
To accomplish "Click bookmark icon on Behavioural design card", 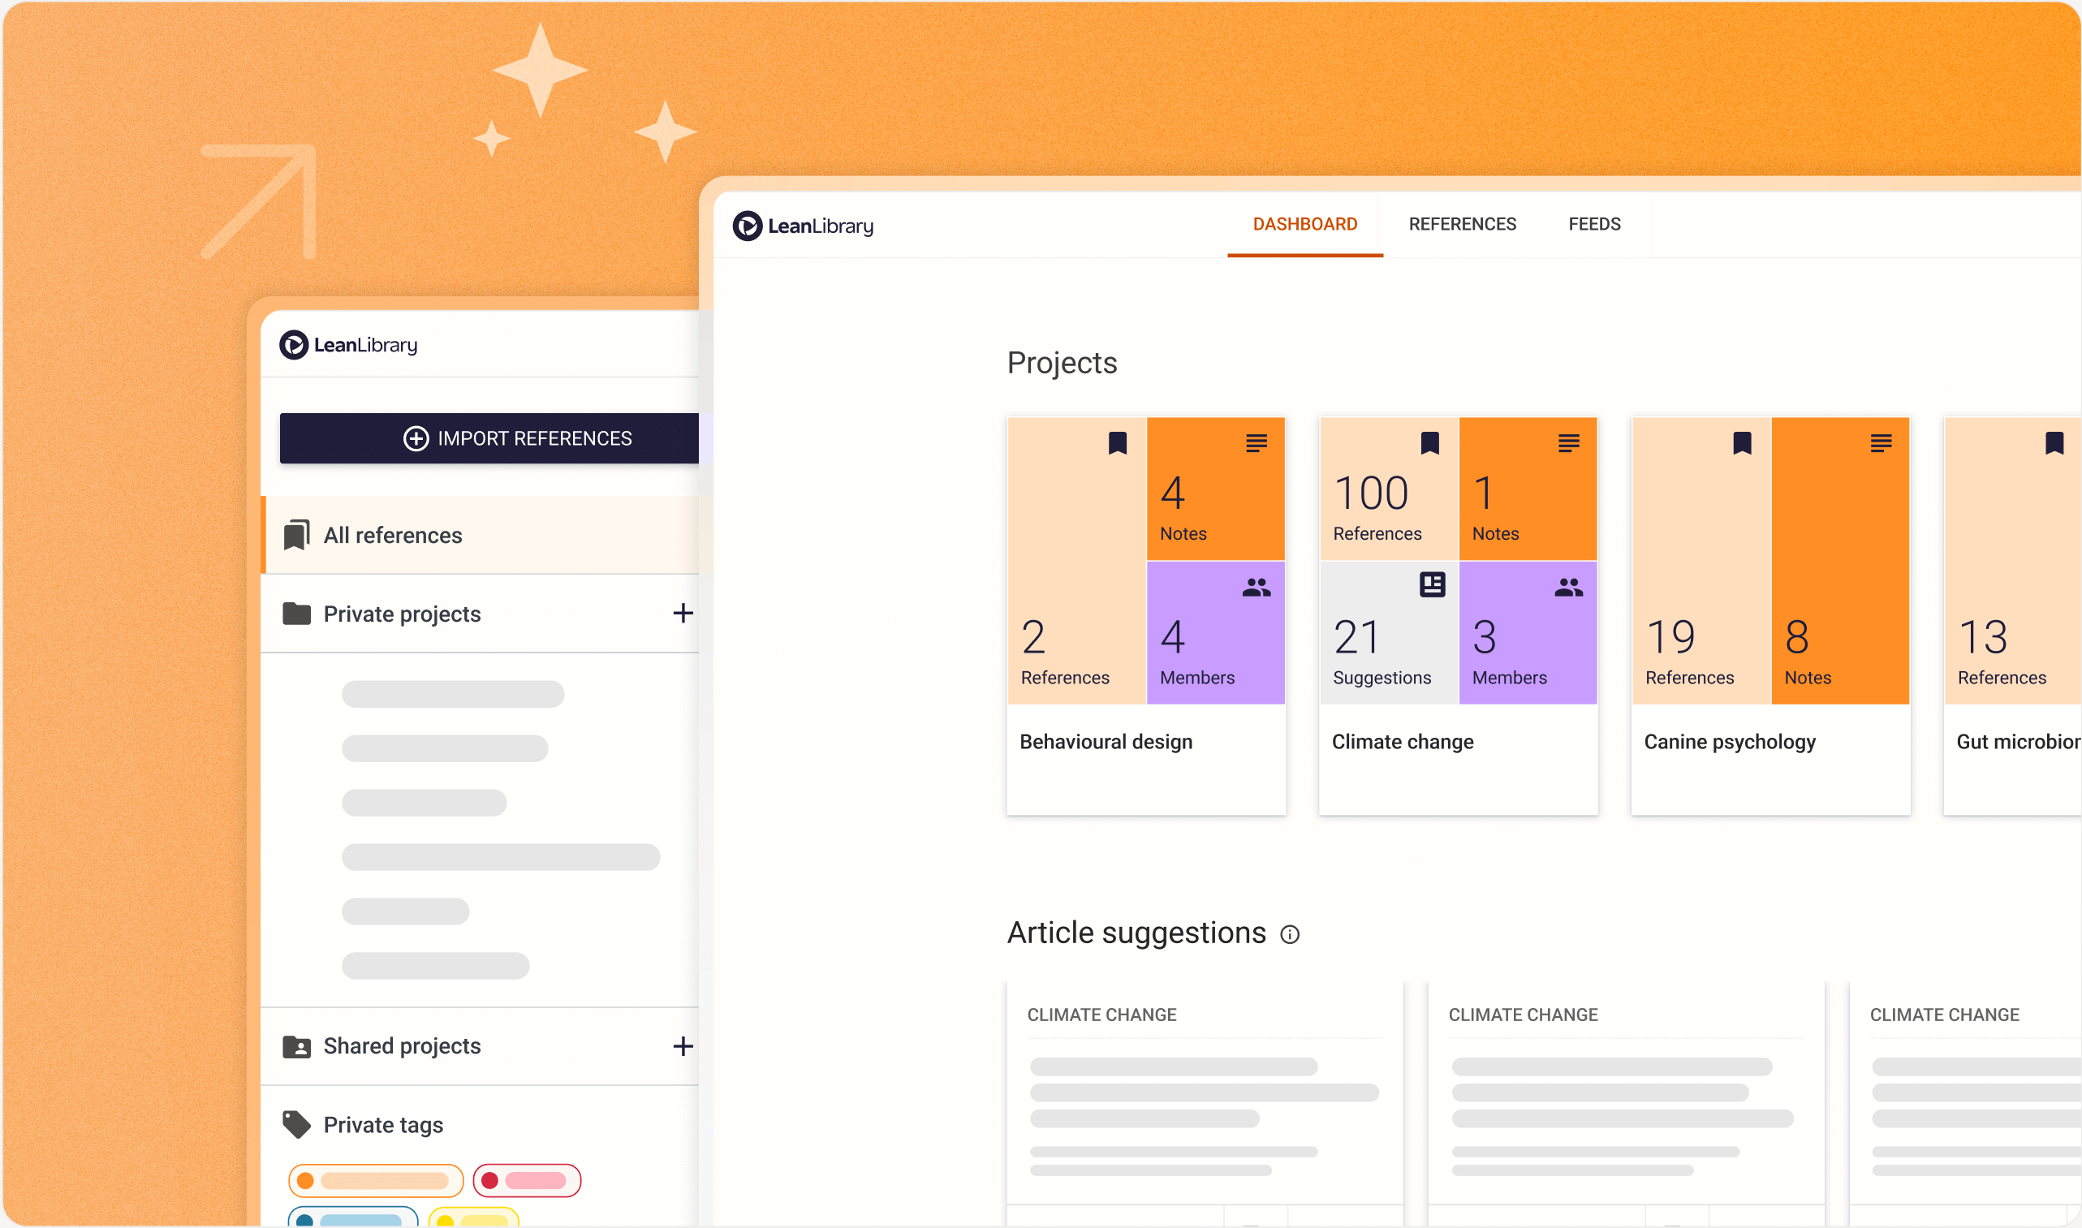I will [1117, 443].
